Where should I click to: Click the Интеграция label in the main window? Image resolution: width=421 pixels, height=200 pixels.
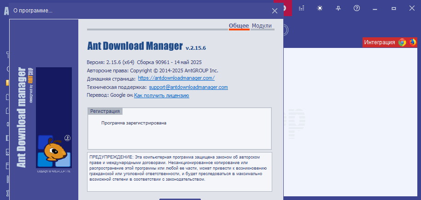(x=380, y=42)
